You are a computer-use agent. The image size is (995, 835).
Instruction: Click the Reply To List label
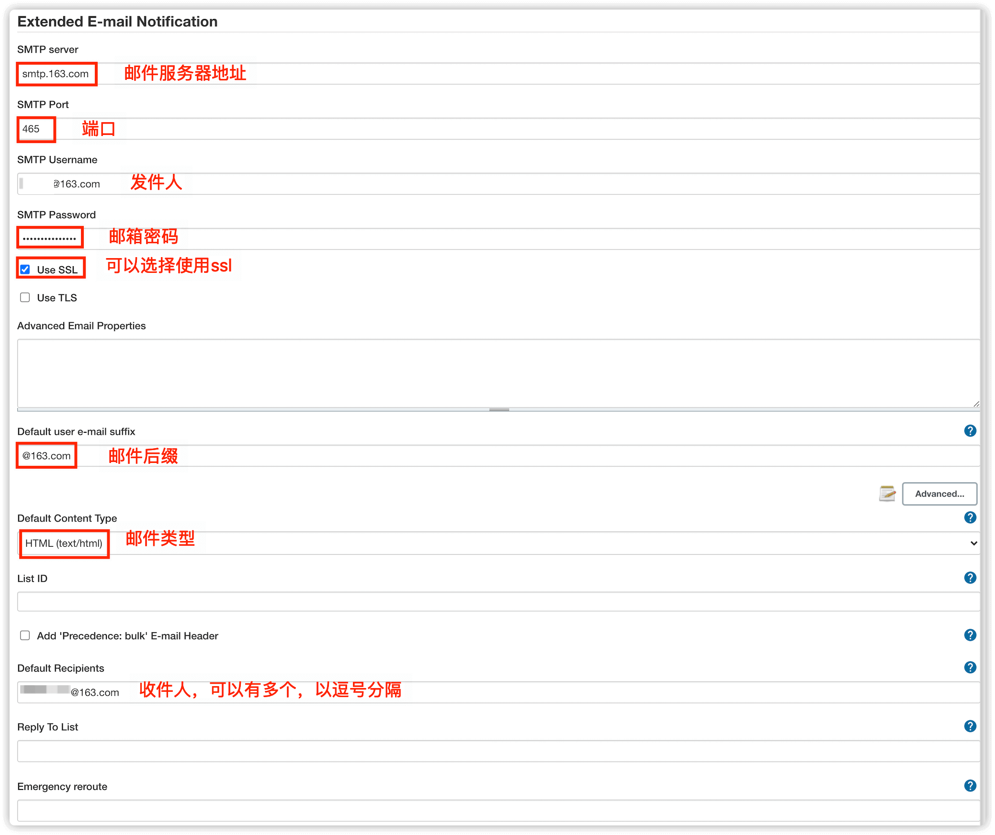click(48, 727)
